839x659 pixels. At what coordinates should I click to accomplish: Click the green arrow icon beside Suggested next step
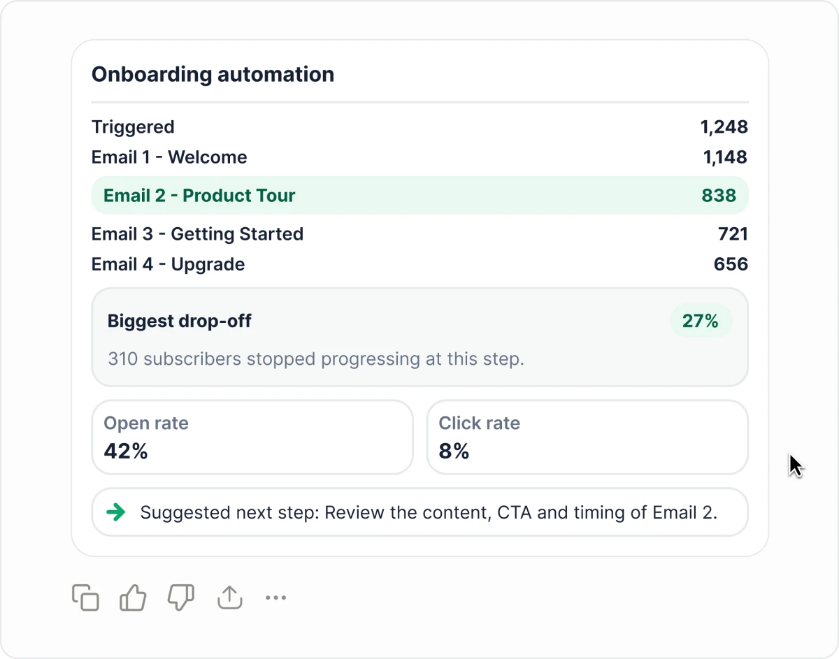click(x=115, y=512)
